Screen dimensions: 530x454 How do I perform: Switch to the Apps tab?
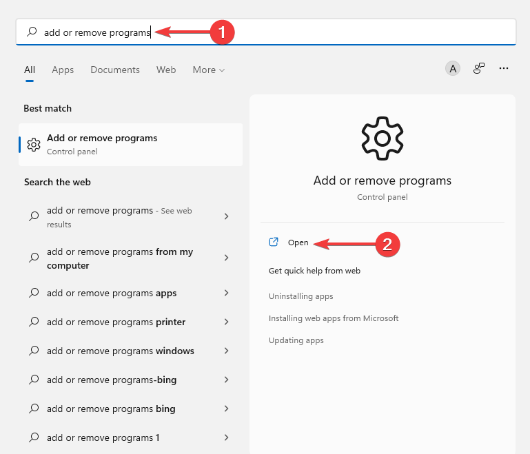[63, 70]
